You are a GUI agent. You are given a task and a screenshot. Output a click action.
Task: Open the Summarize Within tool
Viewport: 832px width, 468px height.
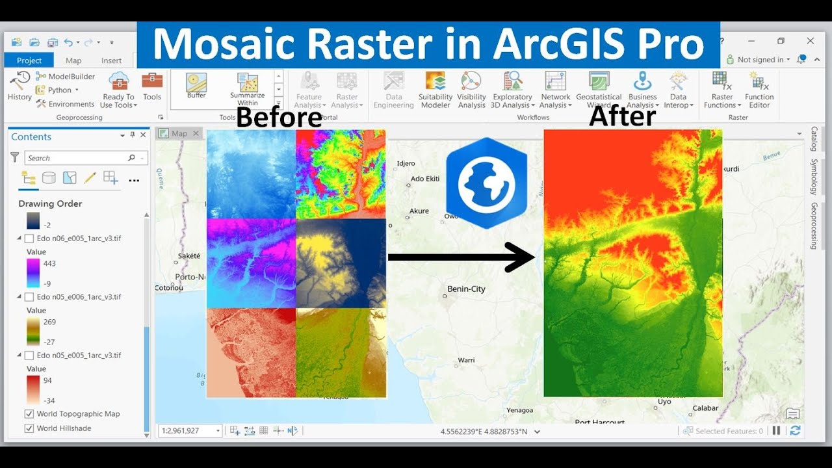tap(248, 90)
